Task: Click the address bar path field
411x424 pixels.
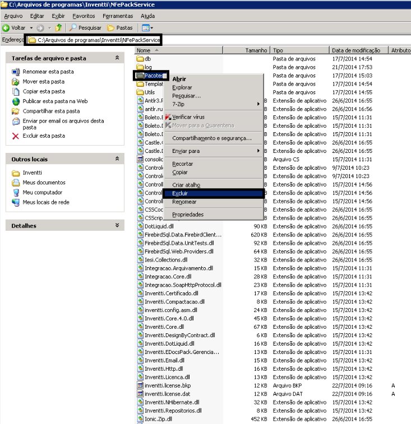Action: click(x=95, y=40)
